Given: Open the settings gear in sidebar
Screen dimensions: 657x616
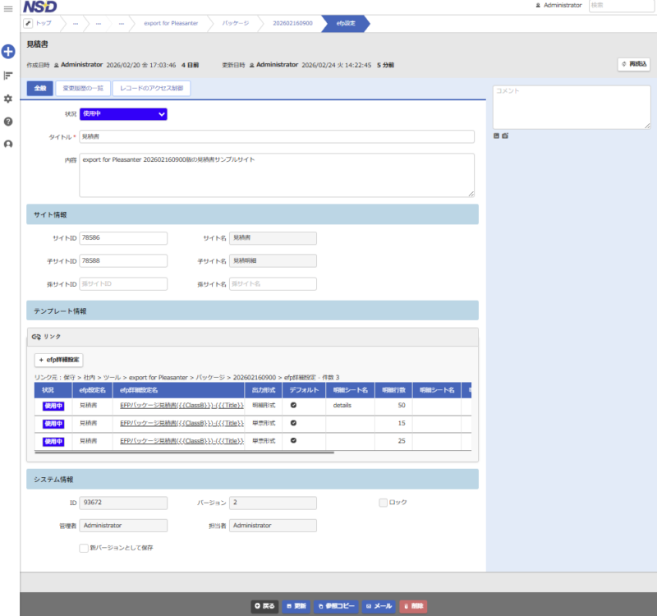Looking at the screenshot, I should (8, 99).
